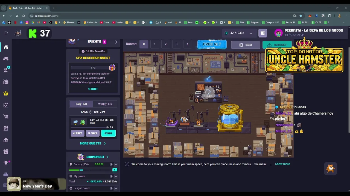The width and height of the screenshot is (350, 196).
Task: Select room 4 tab
Action: (188, 44)
